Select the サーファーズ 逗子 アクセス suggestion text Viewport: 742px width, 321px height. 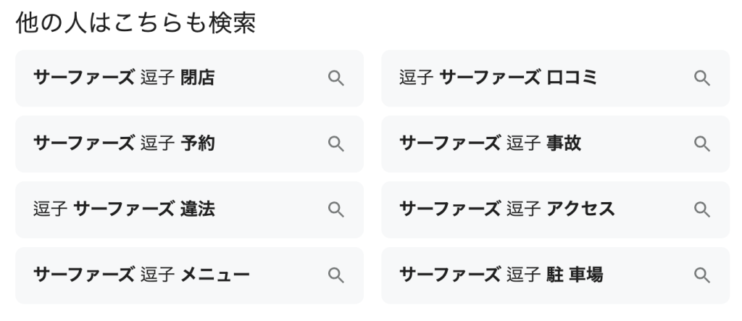pyautogui.click(x=507, y=210)
